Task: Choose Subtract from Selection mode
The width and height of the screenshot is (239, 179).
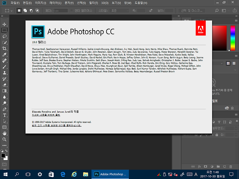Action: 31,11
